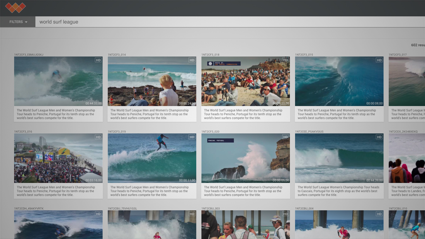The image size is (425, 239).
Task: Click HD badge on clip 1NT2CF3_020
Action: (x=286, y=137)
